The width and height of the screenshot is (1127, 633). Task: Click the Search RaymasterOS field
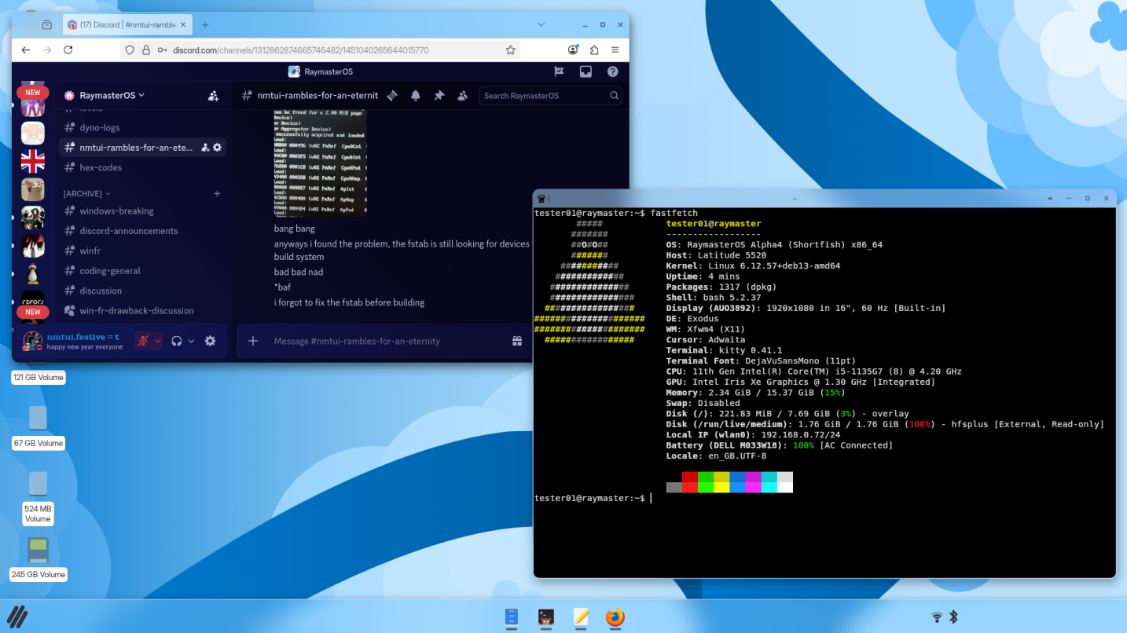point(550,96)
